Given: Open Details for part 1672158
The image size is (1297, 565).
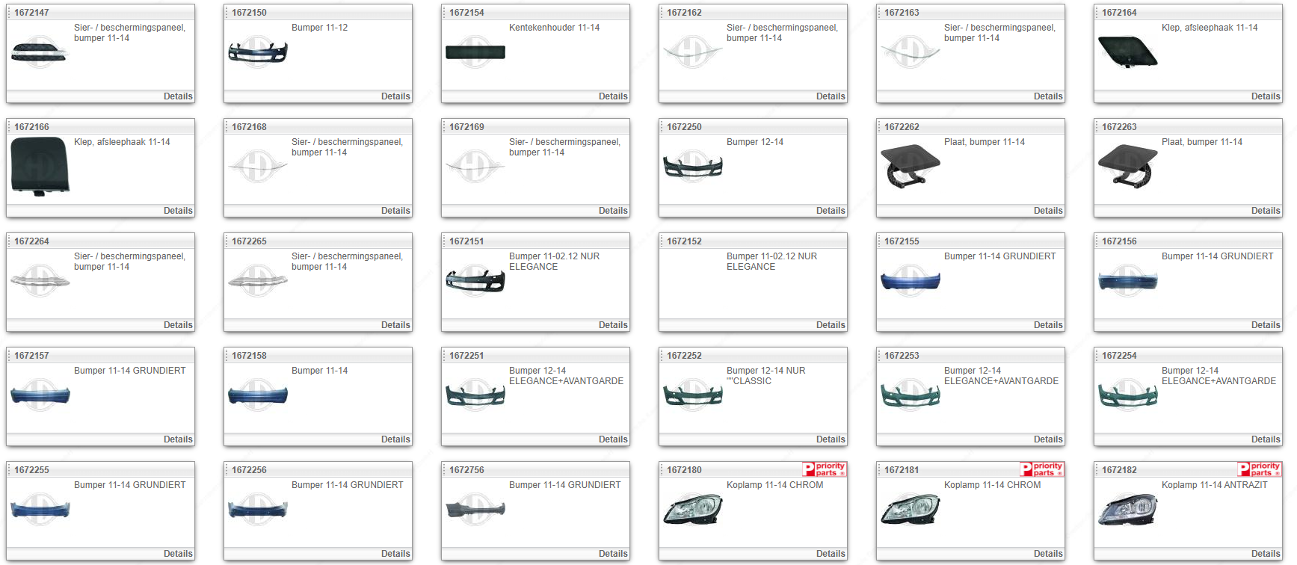Looking at the screenshot, I should click(395, 439).
